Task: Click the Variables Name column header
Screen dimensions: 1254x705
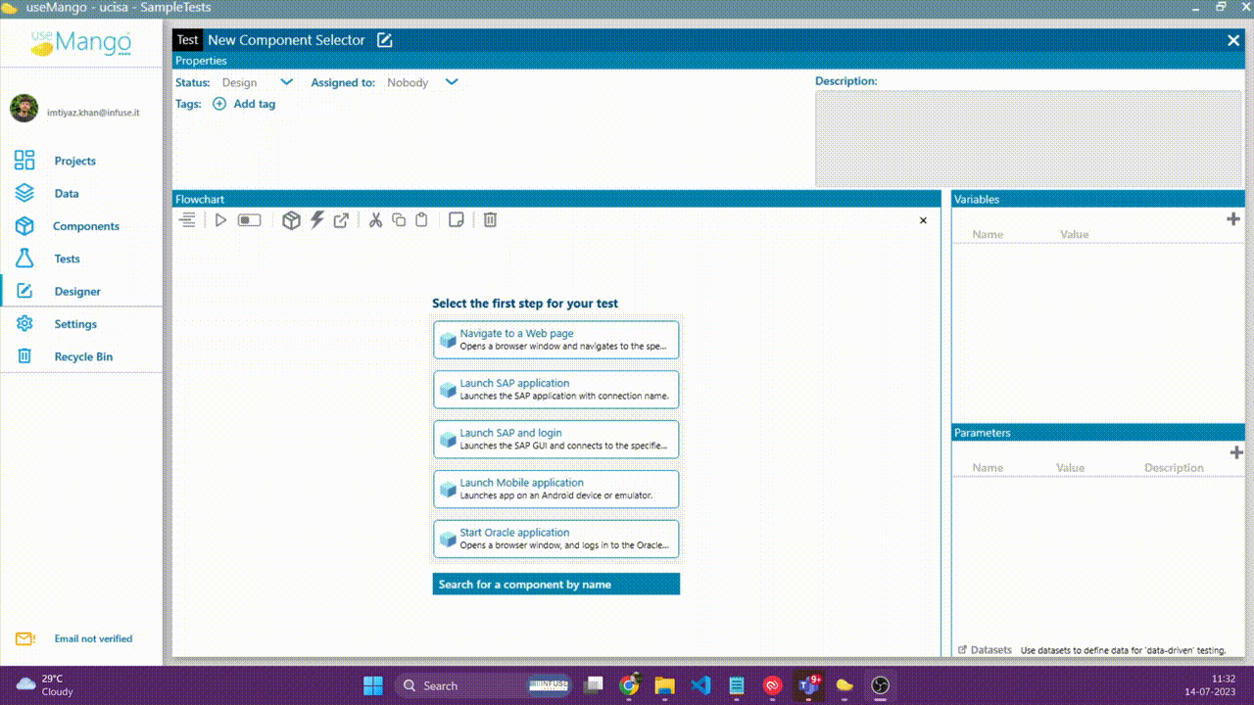Action: point(988,235)
